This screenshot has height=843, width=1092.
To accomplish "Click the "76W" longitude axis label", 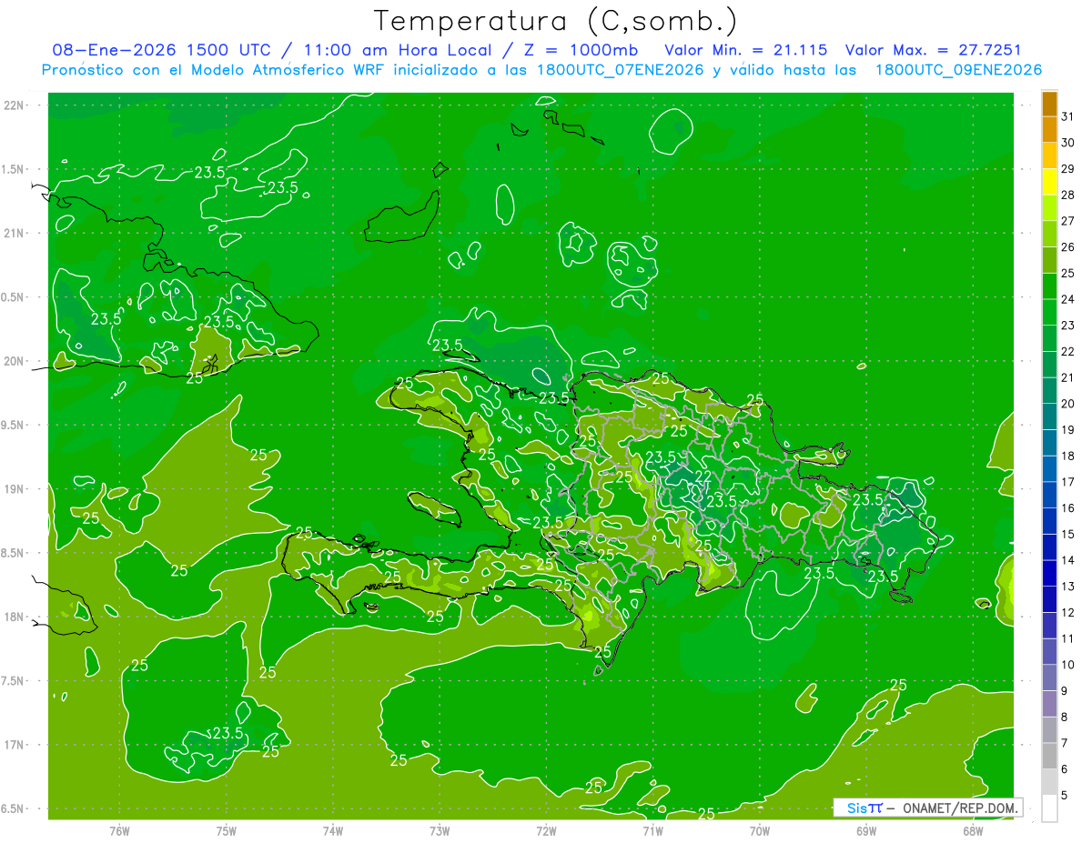I will click(119, 830).
